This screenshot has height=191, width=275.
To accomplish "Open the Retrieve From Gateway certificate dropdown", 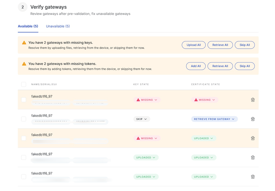I will pyautogui.click(x=214, y=119).
